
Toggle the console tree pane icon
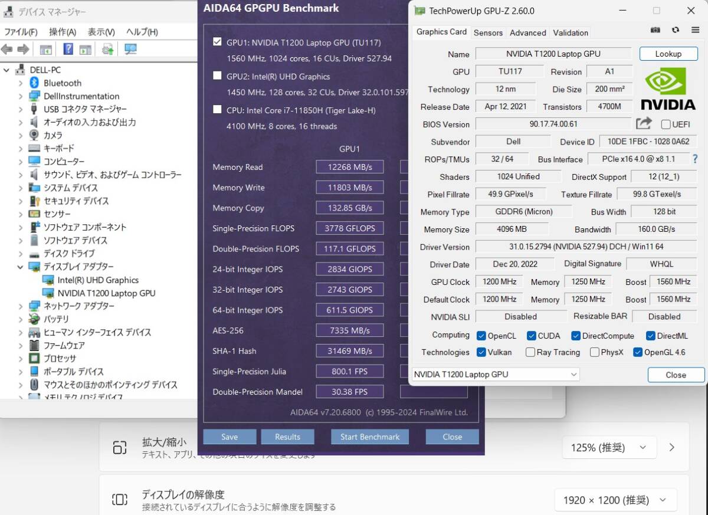(45, 50)
